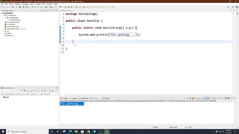Image resolution: width=239 pixels, height=134 pixels.
Task: Switch to the Javadoc tab
Action: click(74, 98)
